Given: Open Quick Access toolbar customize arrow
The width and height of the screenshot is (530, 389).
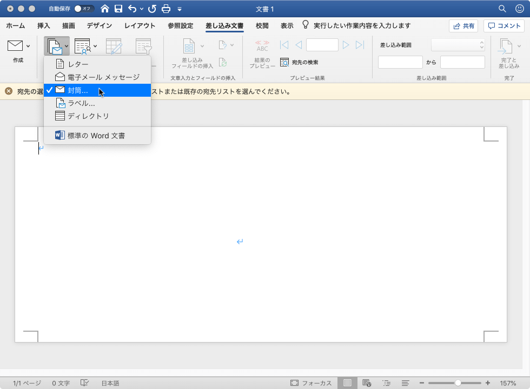Looking at the screenshot, I should (x=180, y=9).
